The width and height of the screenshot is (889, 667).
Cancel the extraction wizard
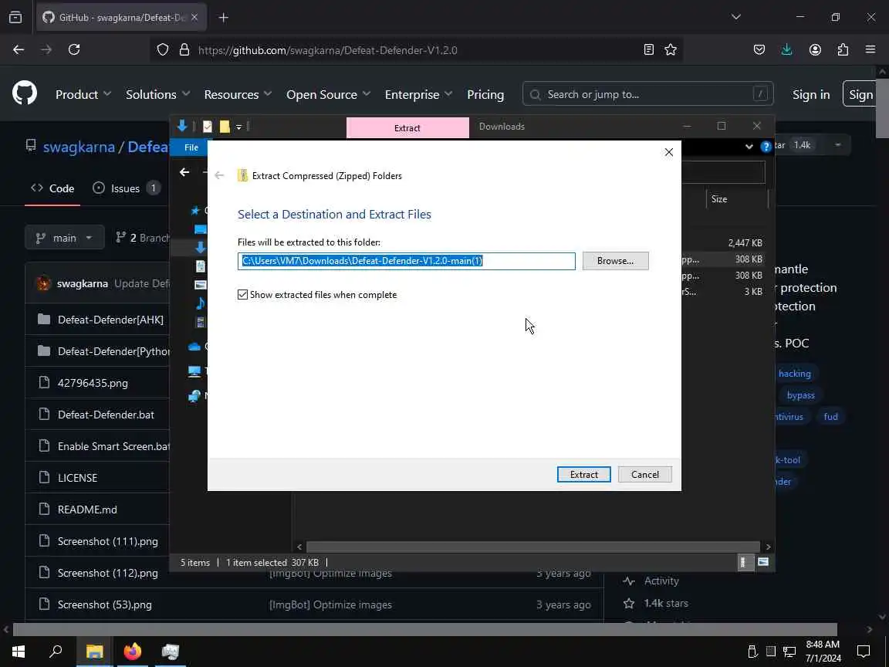click(644, 474)
